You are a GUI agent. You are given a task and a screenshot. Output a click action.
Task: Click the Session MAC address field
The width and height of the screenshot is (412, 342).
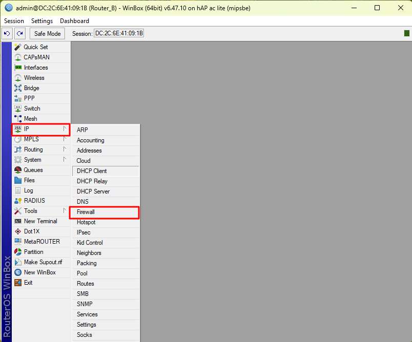[x=119, y=33]
